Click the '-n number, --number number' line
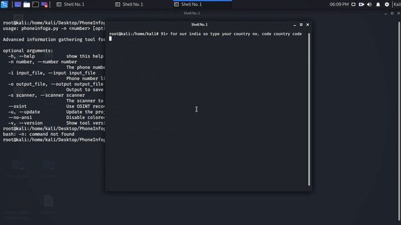This screenshot has width=401, height=225. click(x=43, y=62)
